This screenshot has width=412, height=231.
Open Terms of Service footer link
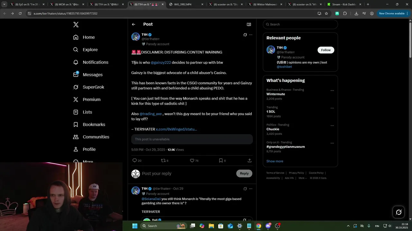(275, 173)
